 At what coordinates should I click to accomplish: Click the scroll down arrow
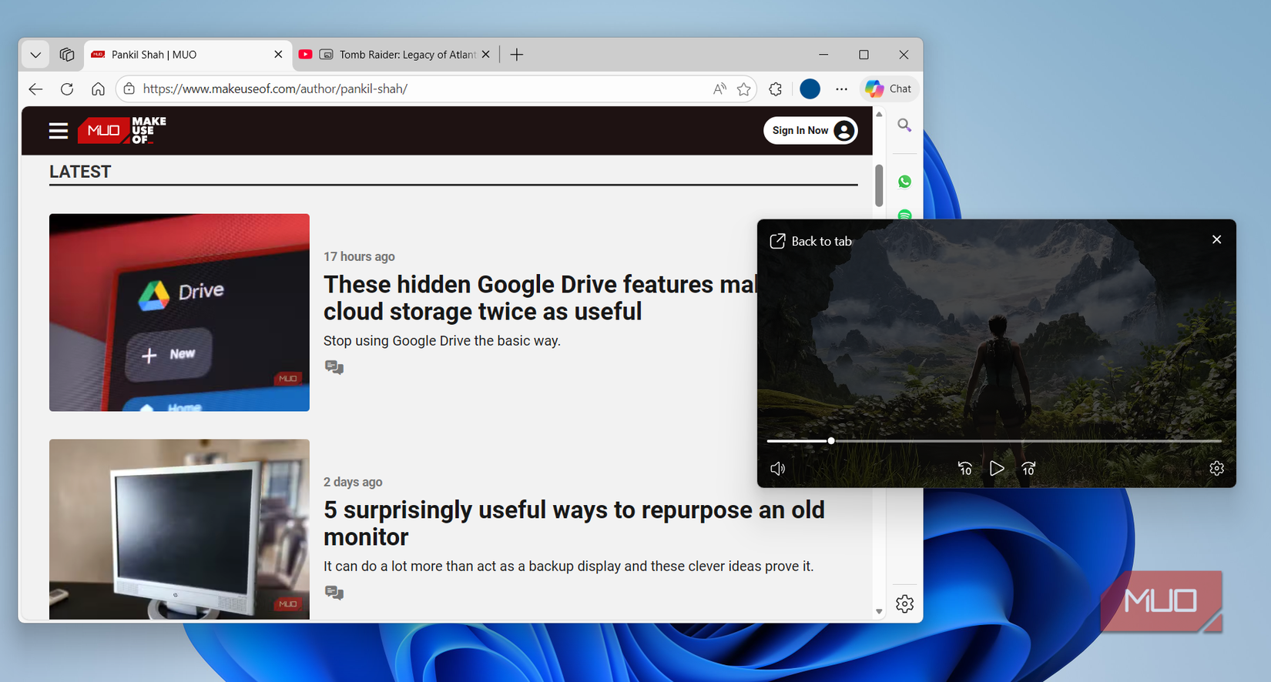click(879, 611)
